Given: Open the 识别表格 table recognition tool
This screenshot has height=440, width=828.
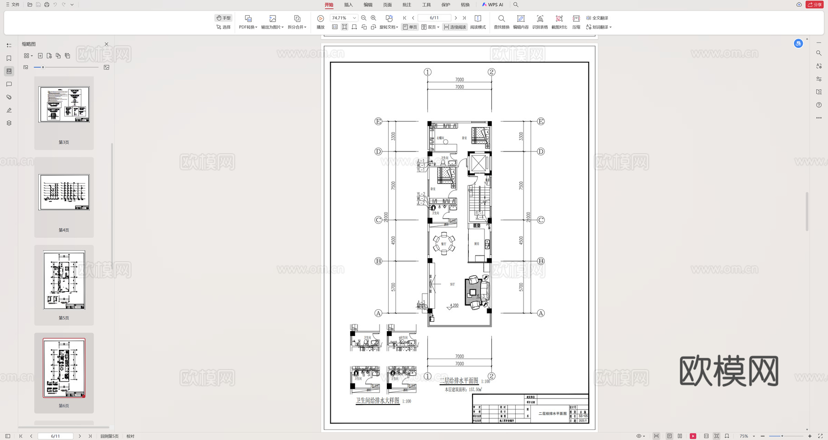Looking at the screenshot, I should pos(540,21).
